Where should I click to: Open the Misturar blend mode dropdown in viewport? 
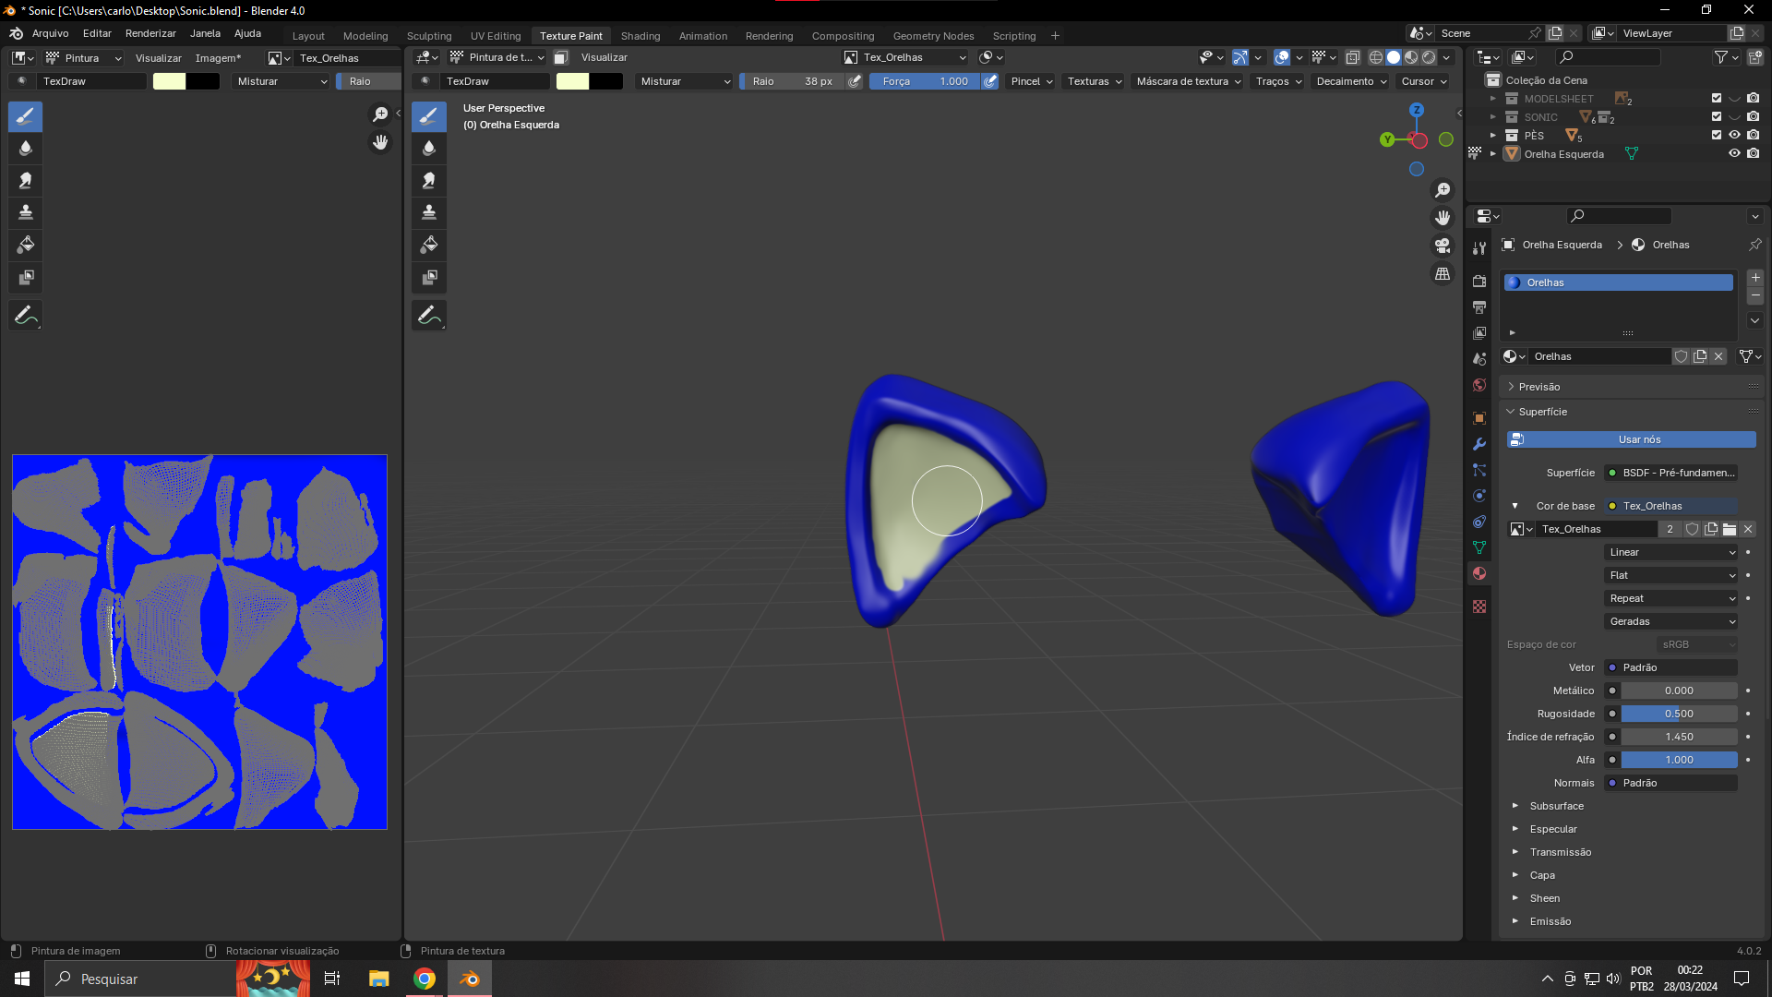685,81
